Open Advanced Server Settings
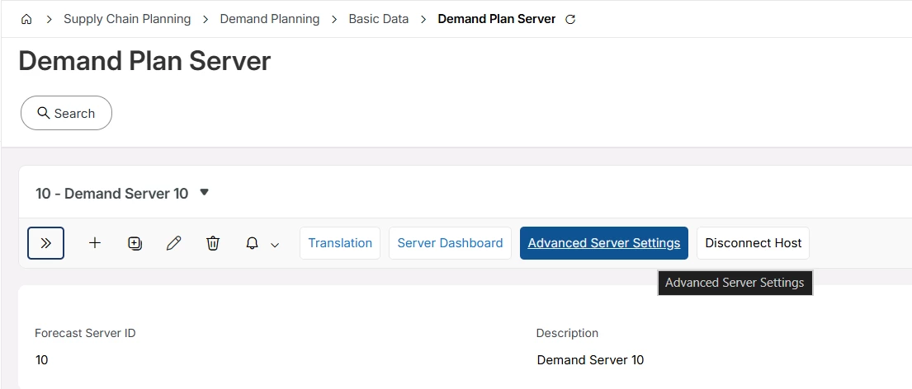Viewport: 912px width, 389px height. click(x=603, y=242)
